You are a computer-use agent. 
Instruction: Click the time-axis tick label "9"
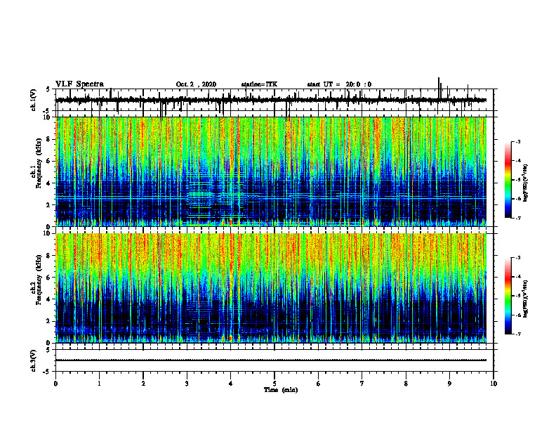pyautogui.click(x=449, y=384)
